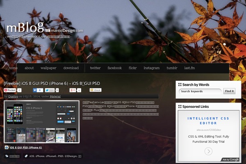246x164 pixels.
Task: Click the Google +1 button
Action: point(73,90)
